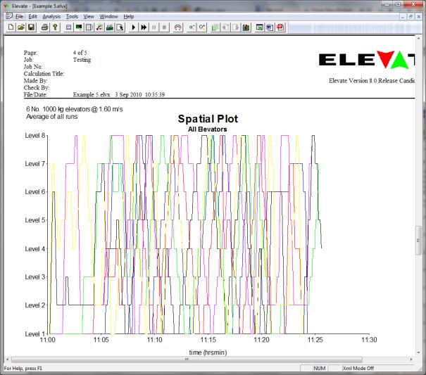Click the Print toolbar icon
This screenshot has height=375, width=426.
[44, 27]
